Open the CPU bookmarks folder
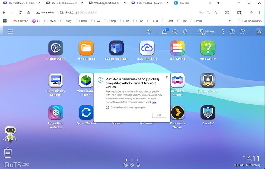265x169 pixels. click(x=153, y=21)
